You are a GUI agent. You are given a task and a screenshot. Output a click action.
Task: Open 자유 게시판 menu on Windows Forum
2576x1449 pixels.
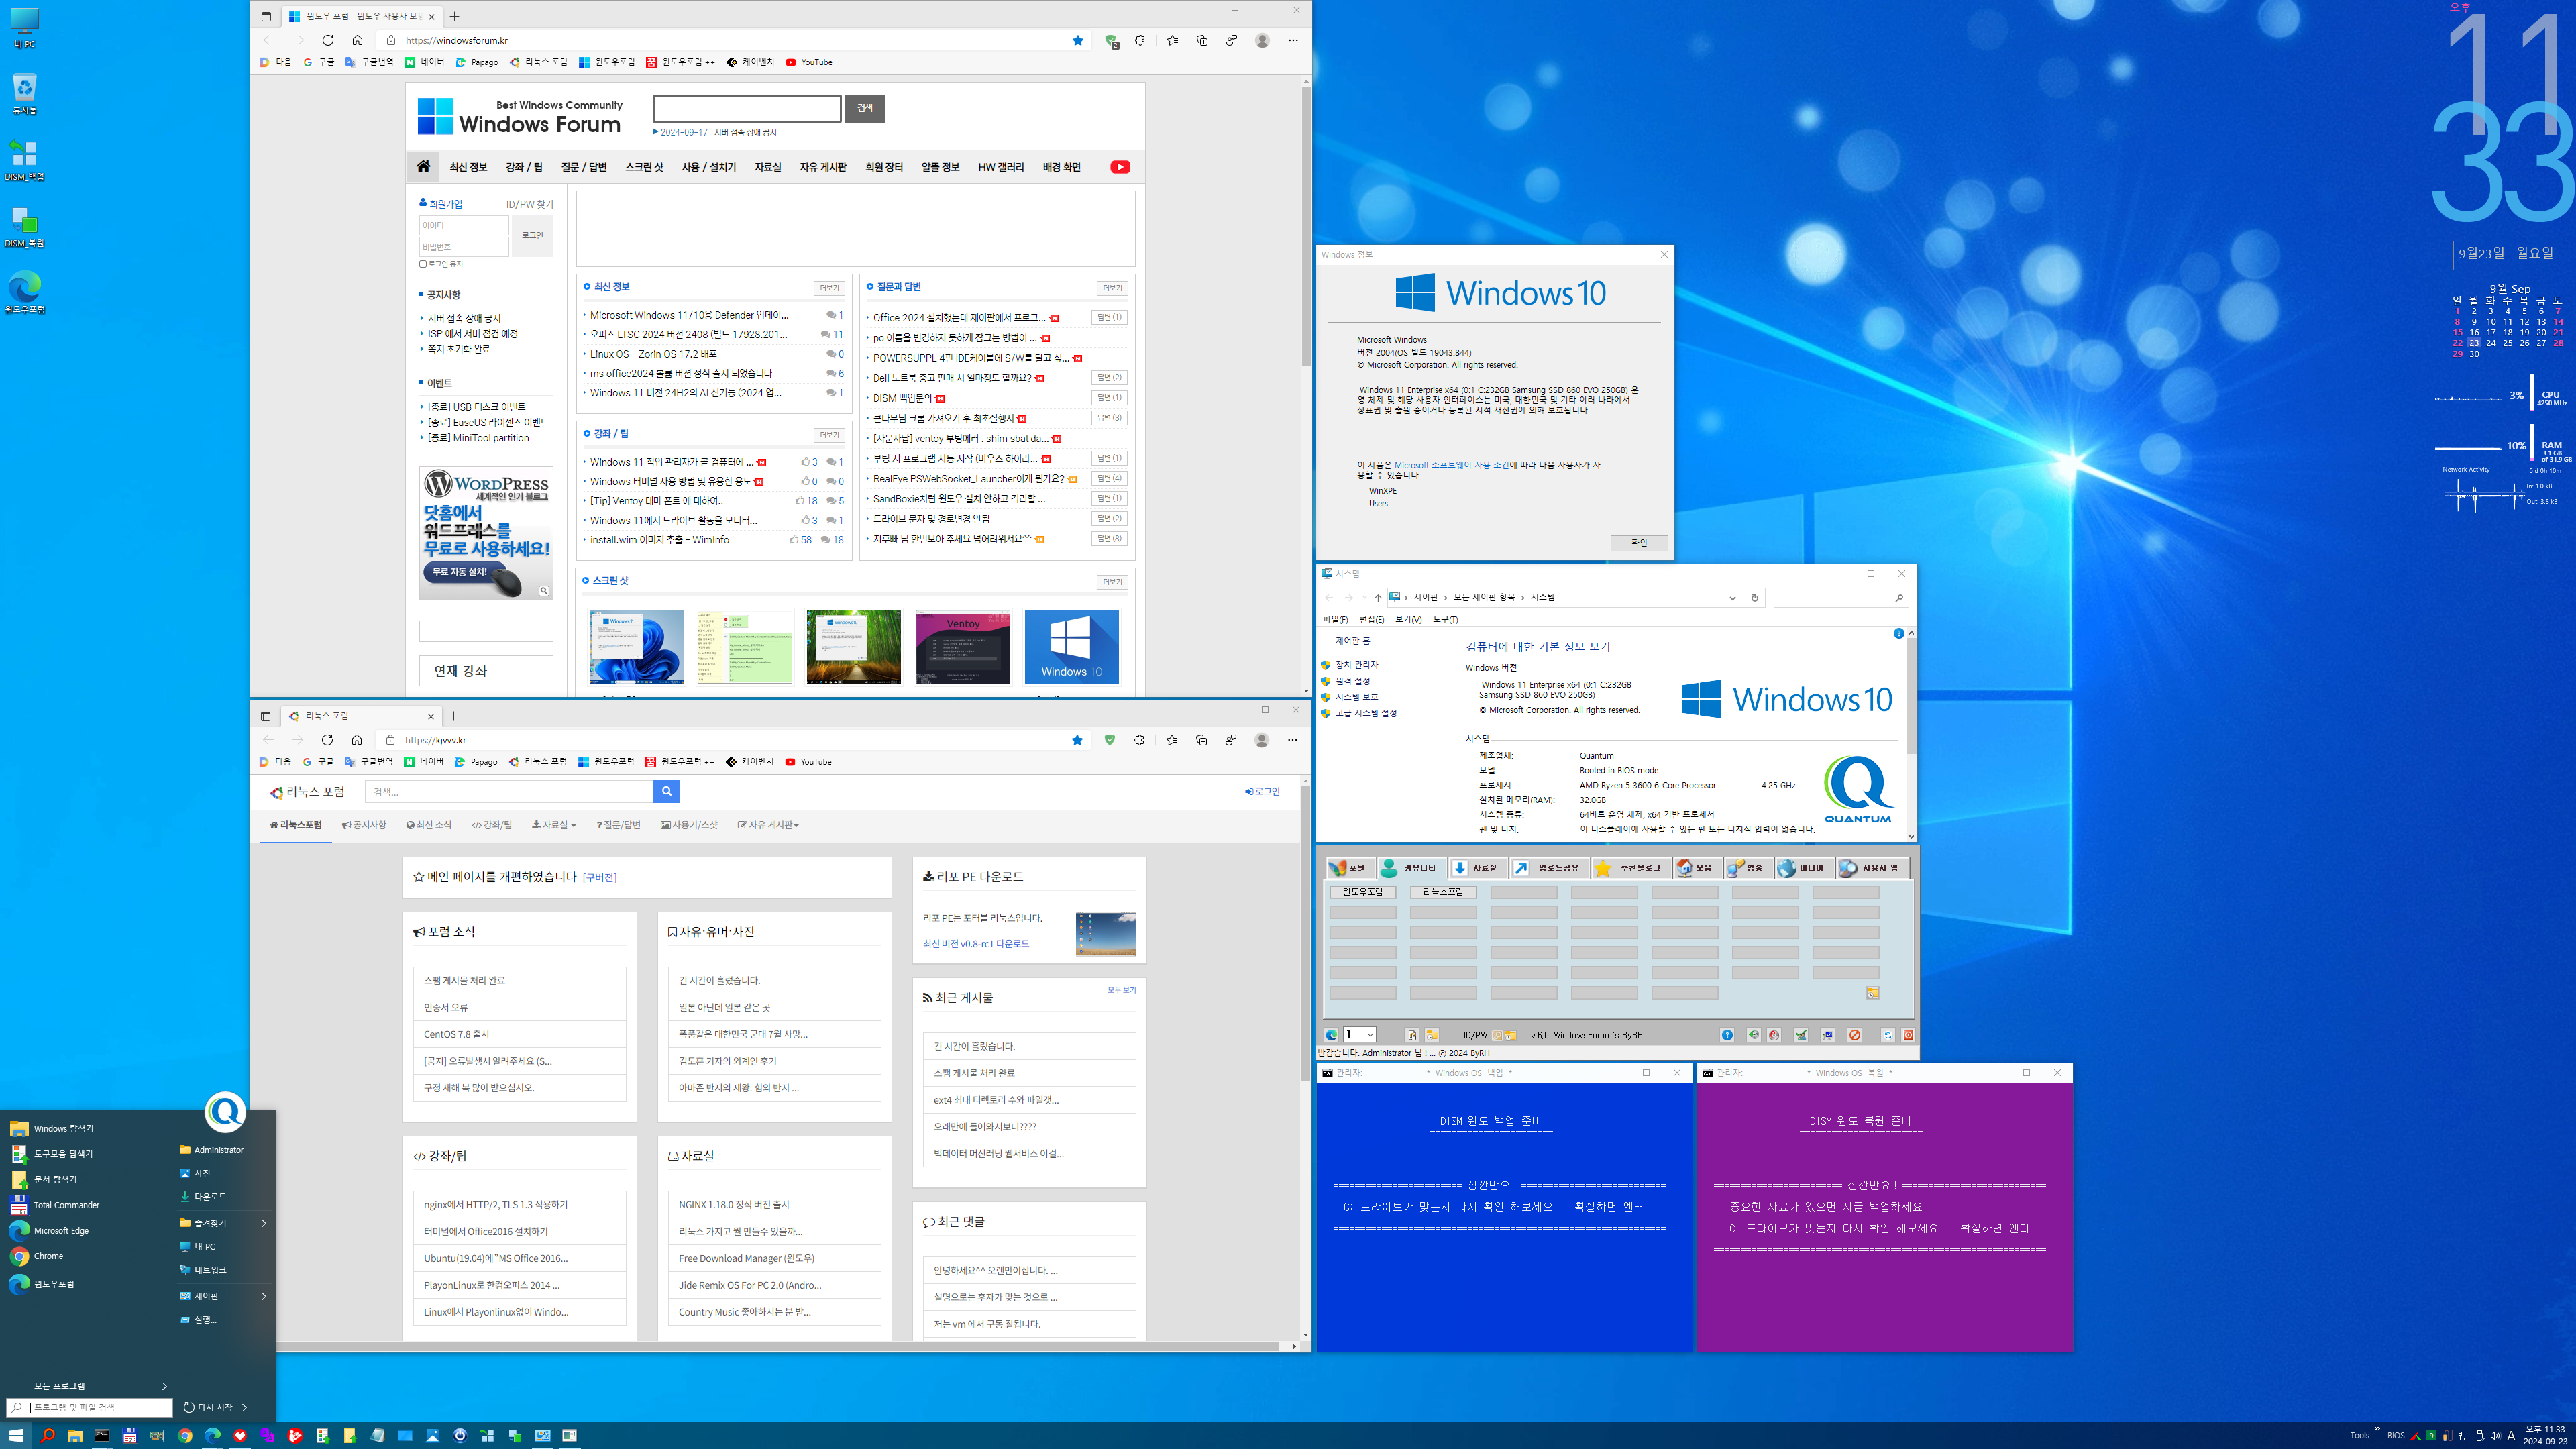(823, 167)
